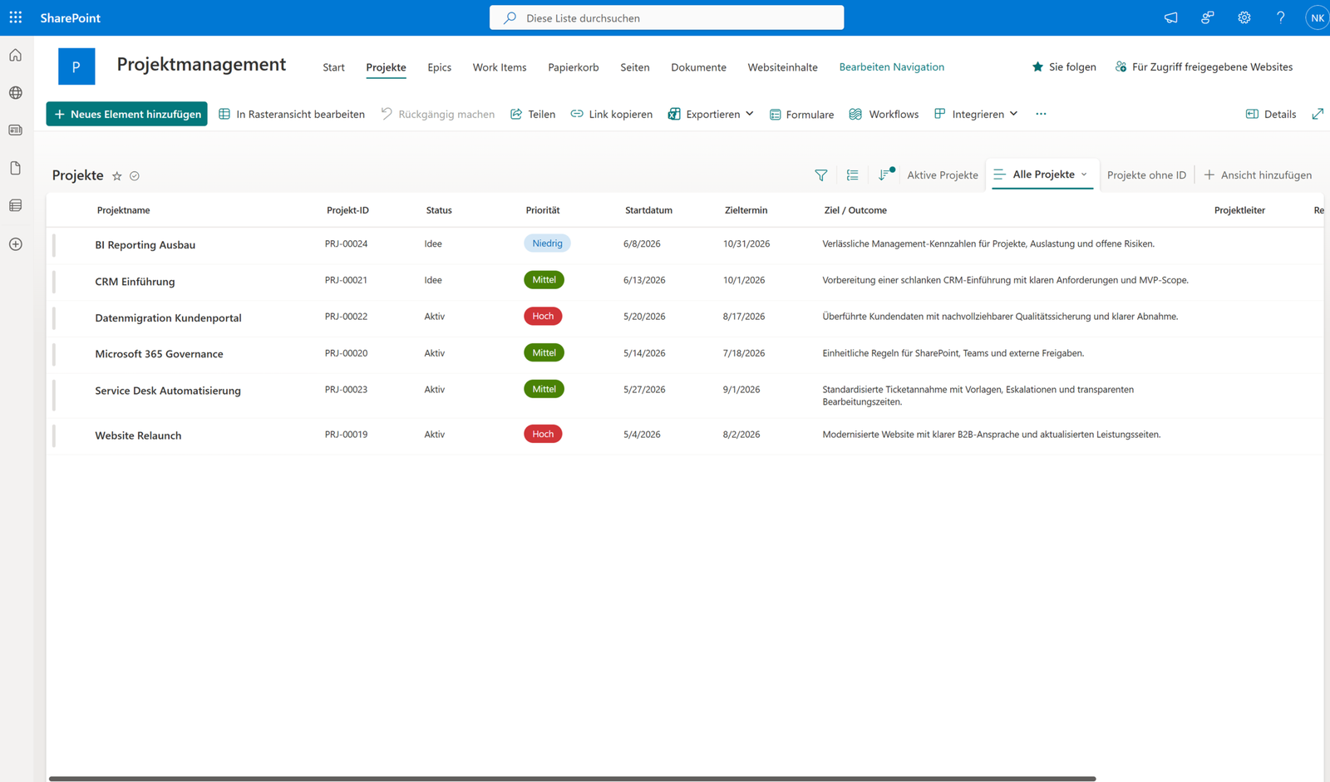The height and width of the screenshot is (782, 1330).
Task: Open Seiten in site navigation
Action: point(635,67)
